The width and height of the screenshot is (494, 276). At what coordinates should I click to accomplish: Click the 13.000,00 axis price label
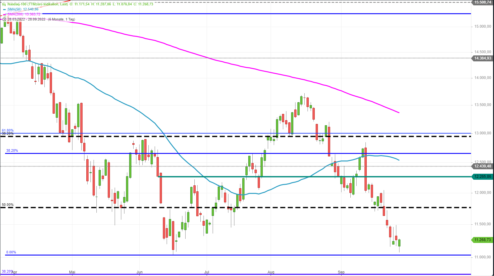pos(483,133)
